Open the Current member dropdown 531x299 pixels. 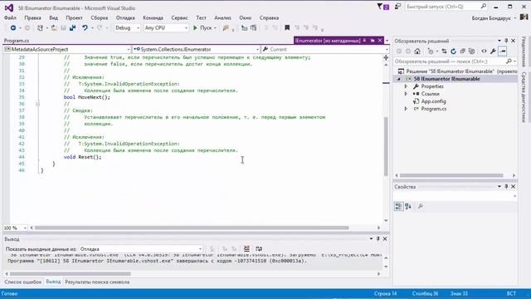(x=324, y=49)
